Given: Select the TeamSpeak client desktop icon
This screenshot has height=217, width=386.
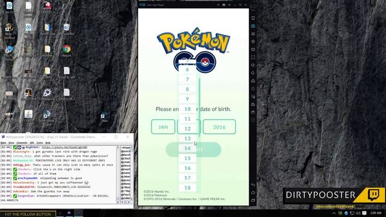Looking at the screenshot, I should pos(47,118).
